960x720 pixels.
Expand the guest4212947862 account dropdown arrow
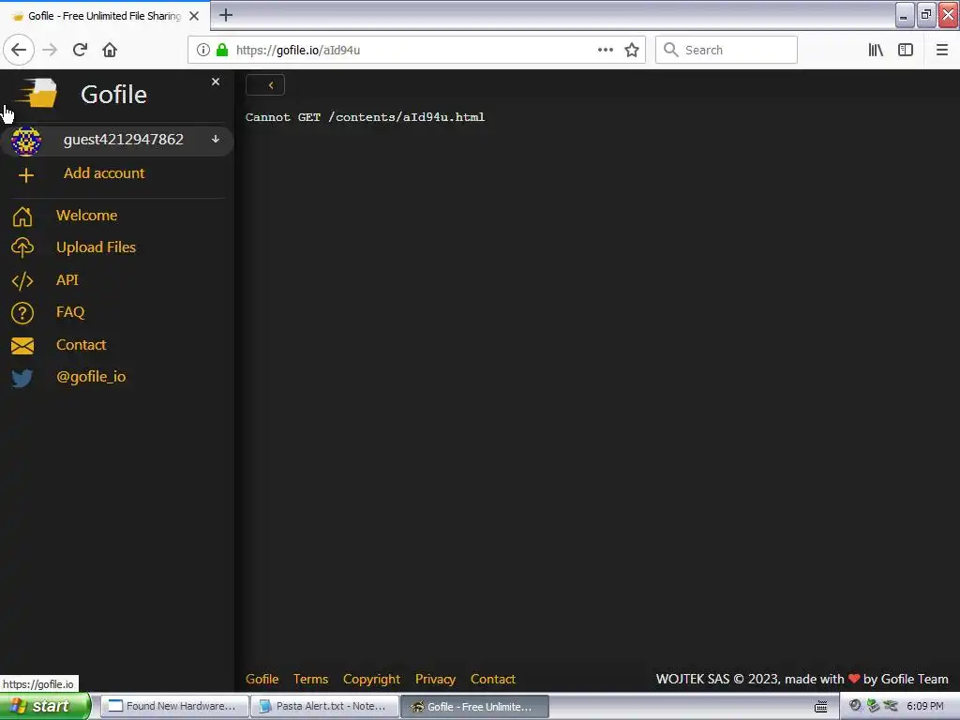pyautogui.click(x=216, y=139)
